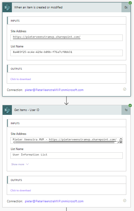Image resolution: width=134 pixels, height=211 pixels.
Task: Click INPUTS heading in Get items card
Action: click(x=15, y=123)
